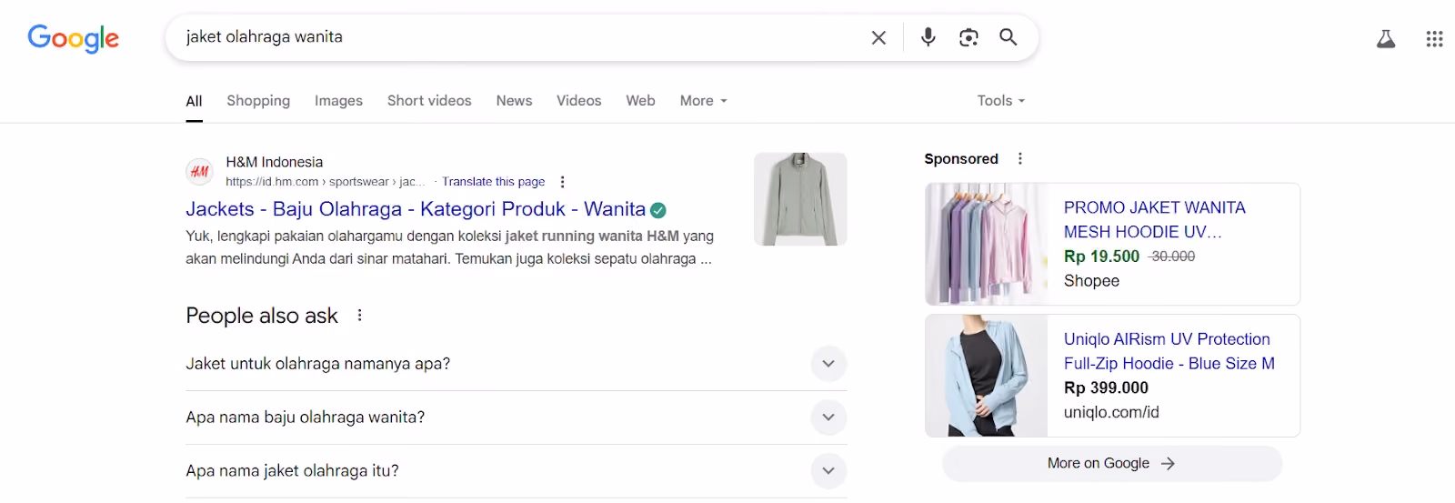
Task: Open Google Lens image search icon
Action: tap(968, 37)
